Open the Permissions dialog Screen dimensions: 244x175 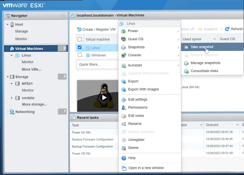point(137,107)
